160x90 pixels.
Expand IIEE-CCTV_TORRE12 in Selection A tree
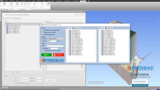click(x=6, y=27)
